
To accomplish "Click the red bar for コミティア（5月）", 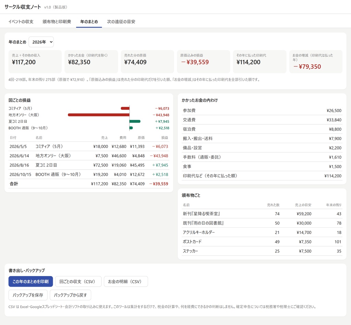I will [x=125, y=109].
